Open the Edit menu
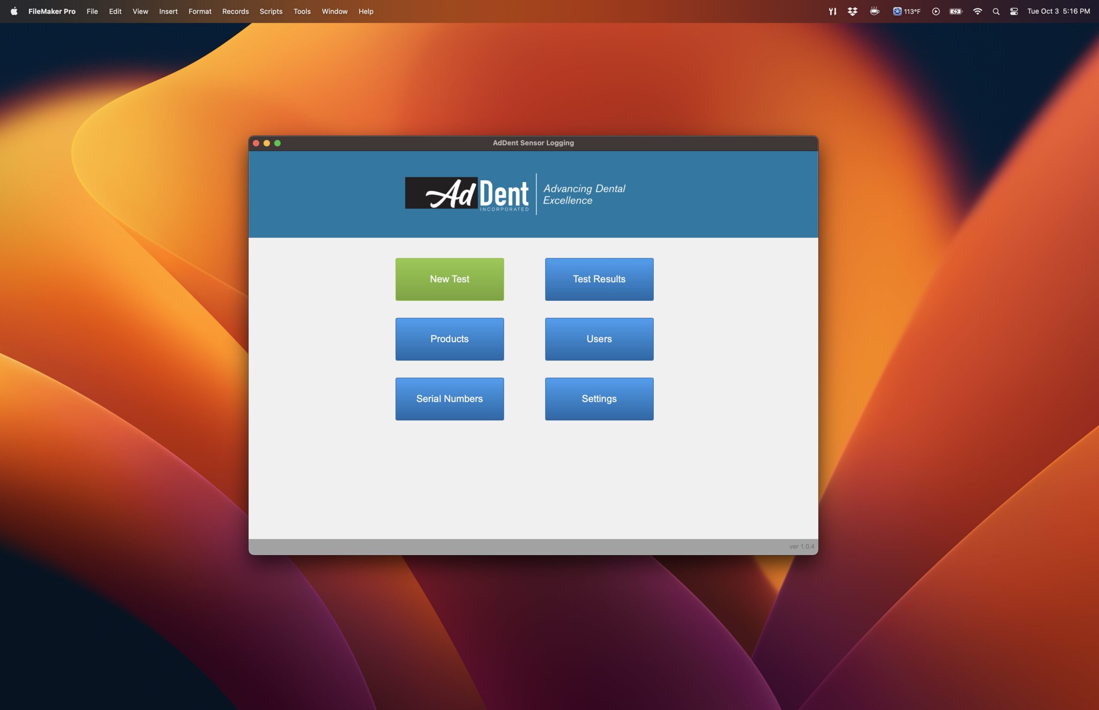 (115, 11)
